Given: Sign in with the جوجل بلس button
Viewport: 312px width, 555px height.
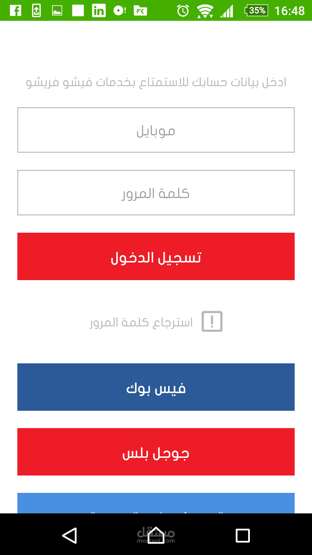Looking at the screenshot, I should point(156,452).
